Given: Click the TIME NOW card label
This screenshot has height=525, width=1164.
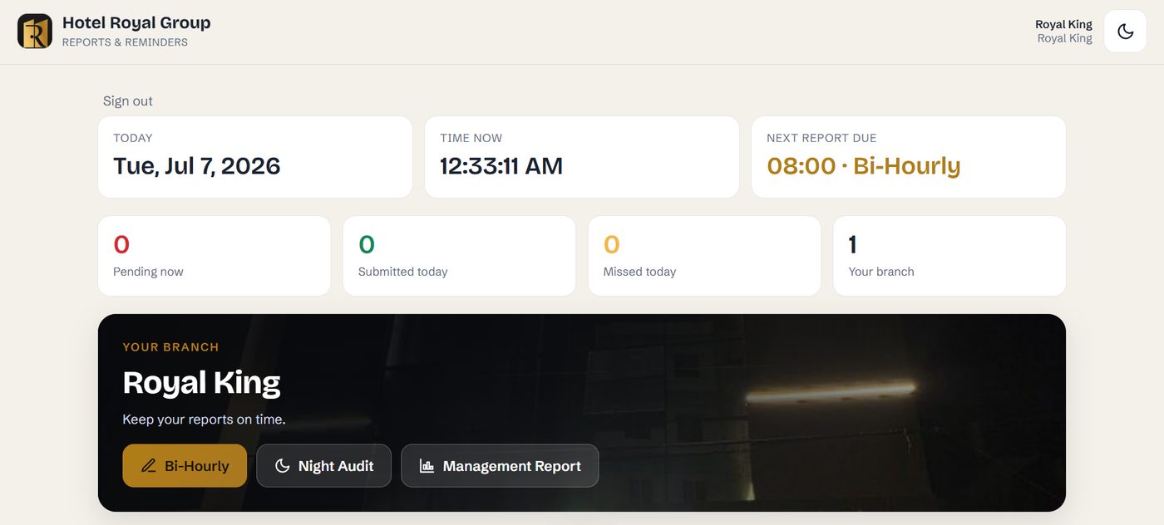Looking at the screenshot, I should pyautogui.click(x=471, y=138).
